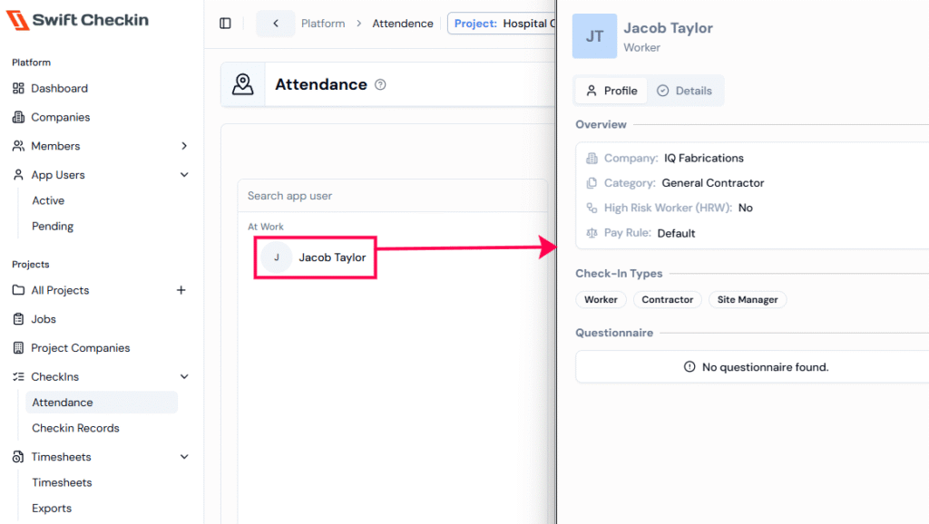
Task: Collapse the App Users section
Action: pyautogui.click(x=184, y=175)
